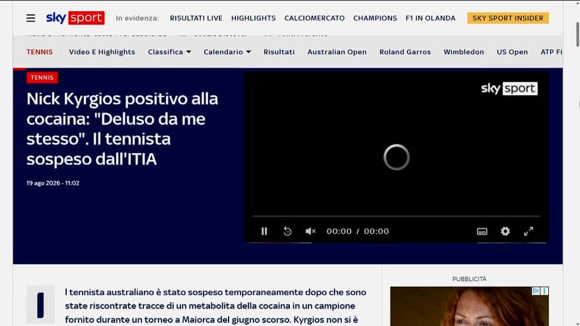This screenshot has height=326, width=580.
Task: Seek on the video progress bar
Action: (396, 216)
